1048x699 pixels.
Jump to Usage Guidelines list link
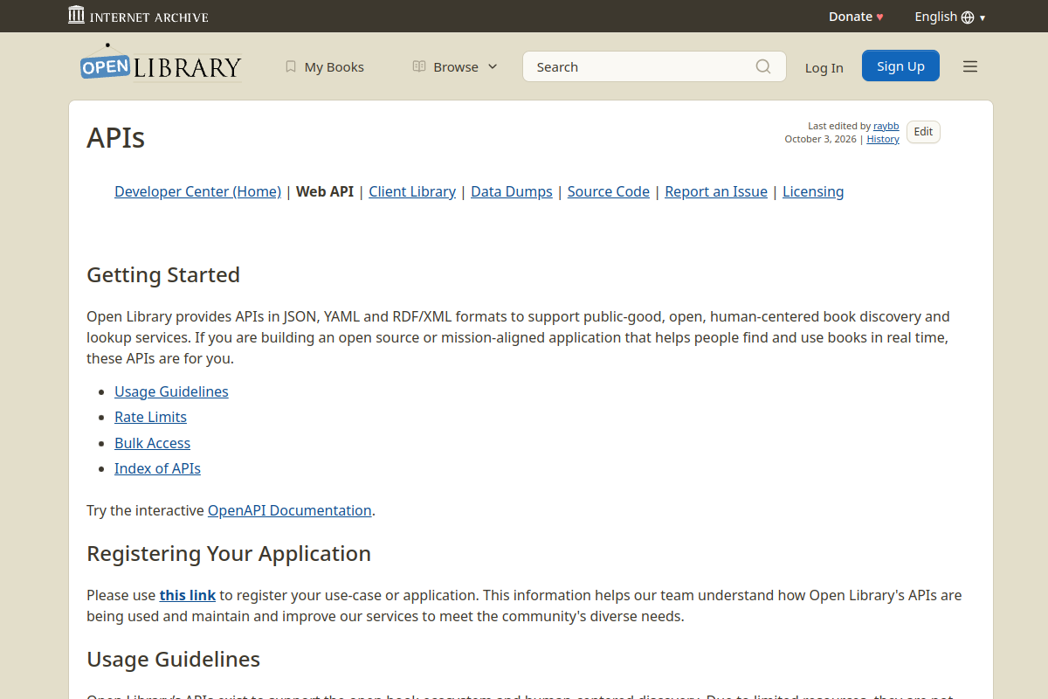(171, 391)
